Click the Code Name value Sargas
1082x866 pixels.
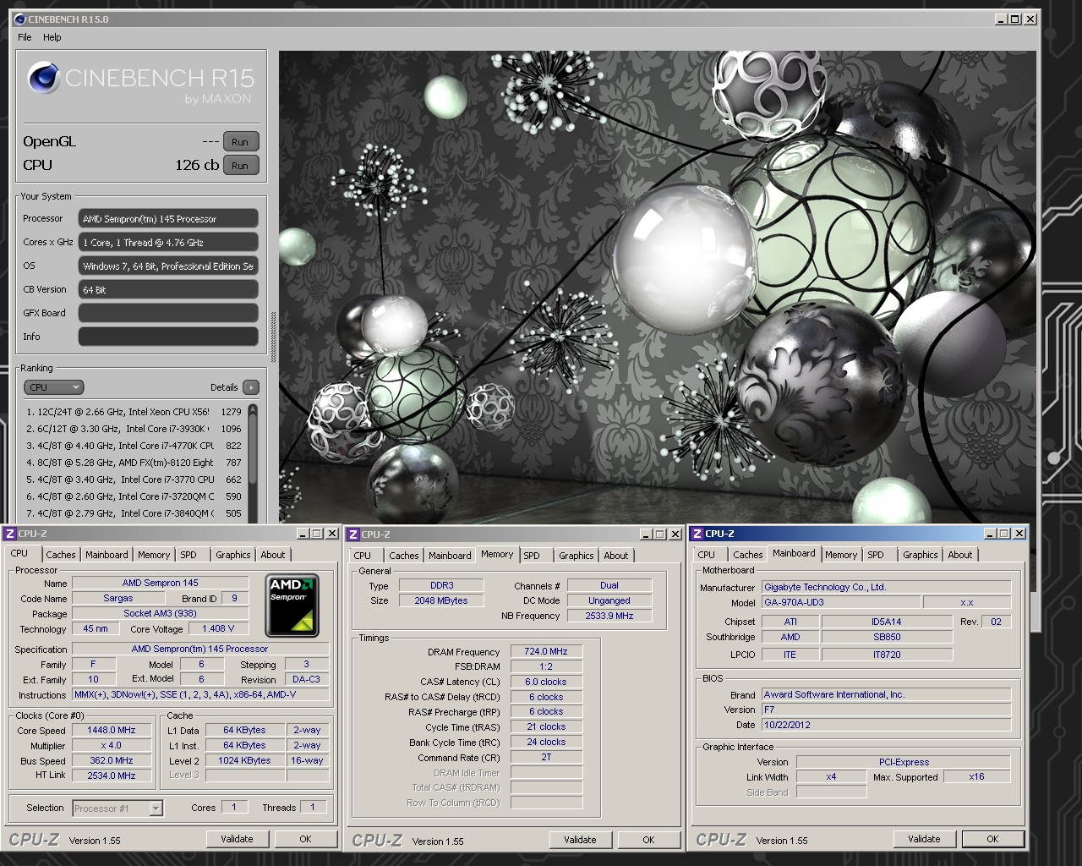pyautogui.click(x=118, y=598)
